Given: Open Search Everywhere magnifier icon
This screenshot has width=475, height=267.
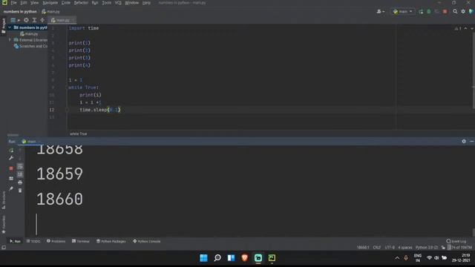Looking at the screenshot, I should [455, 12].
